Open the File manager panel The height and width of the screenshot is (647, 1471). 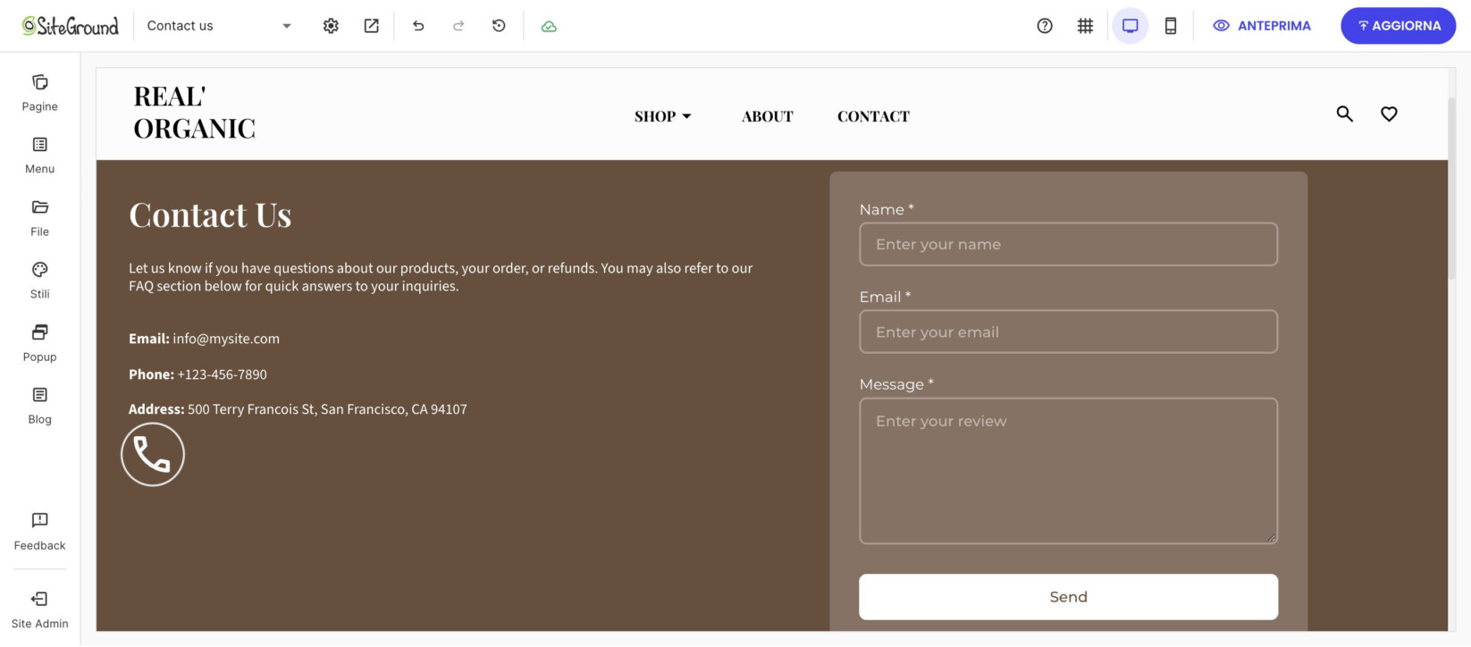(x=39, y=218)
